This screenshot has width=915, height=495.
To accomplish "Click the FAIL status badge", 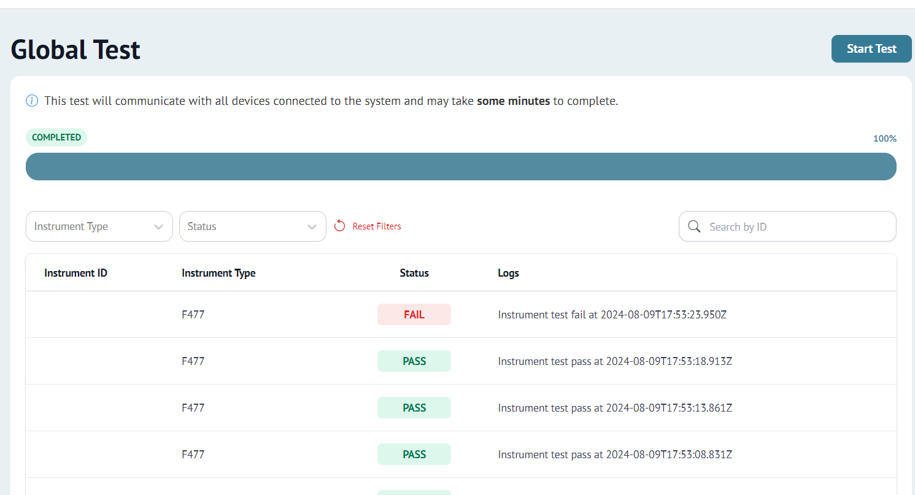I will (414, 315).
